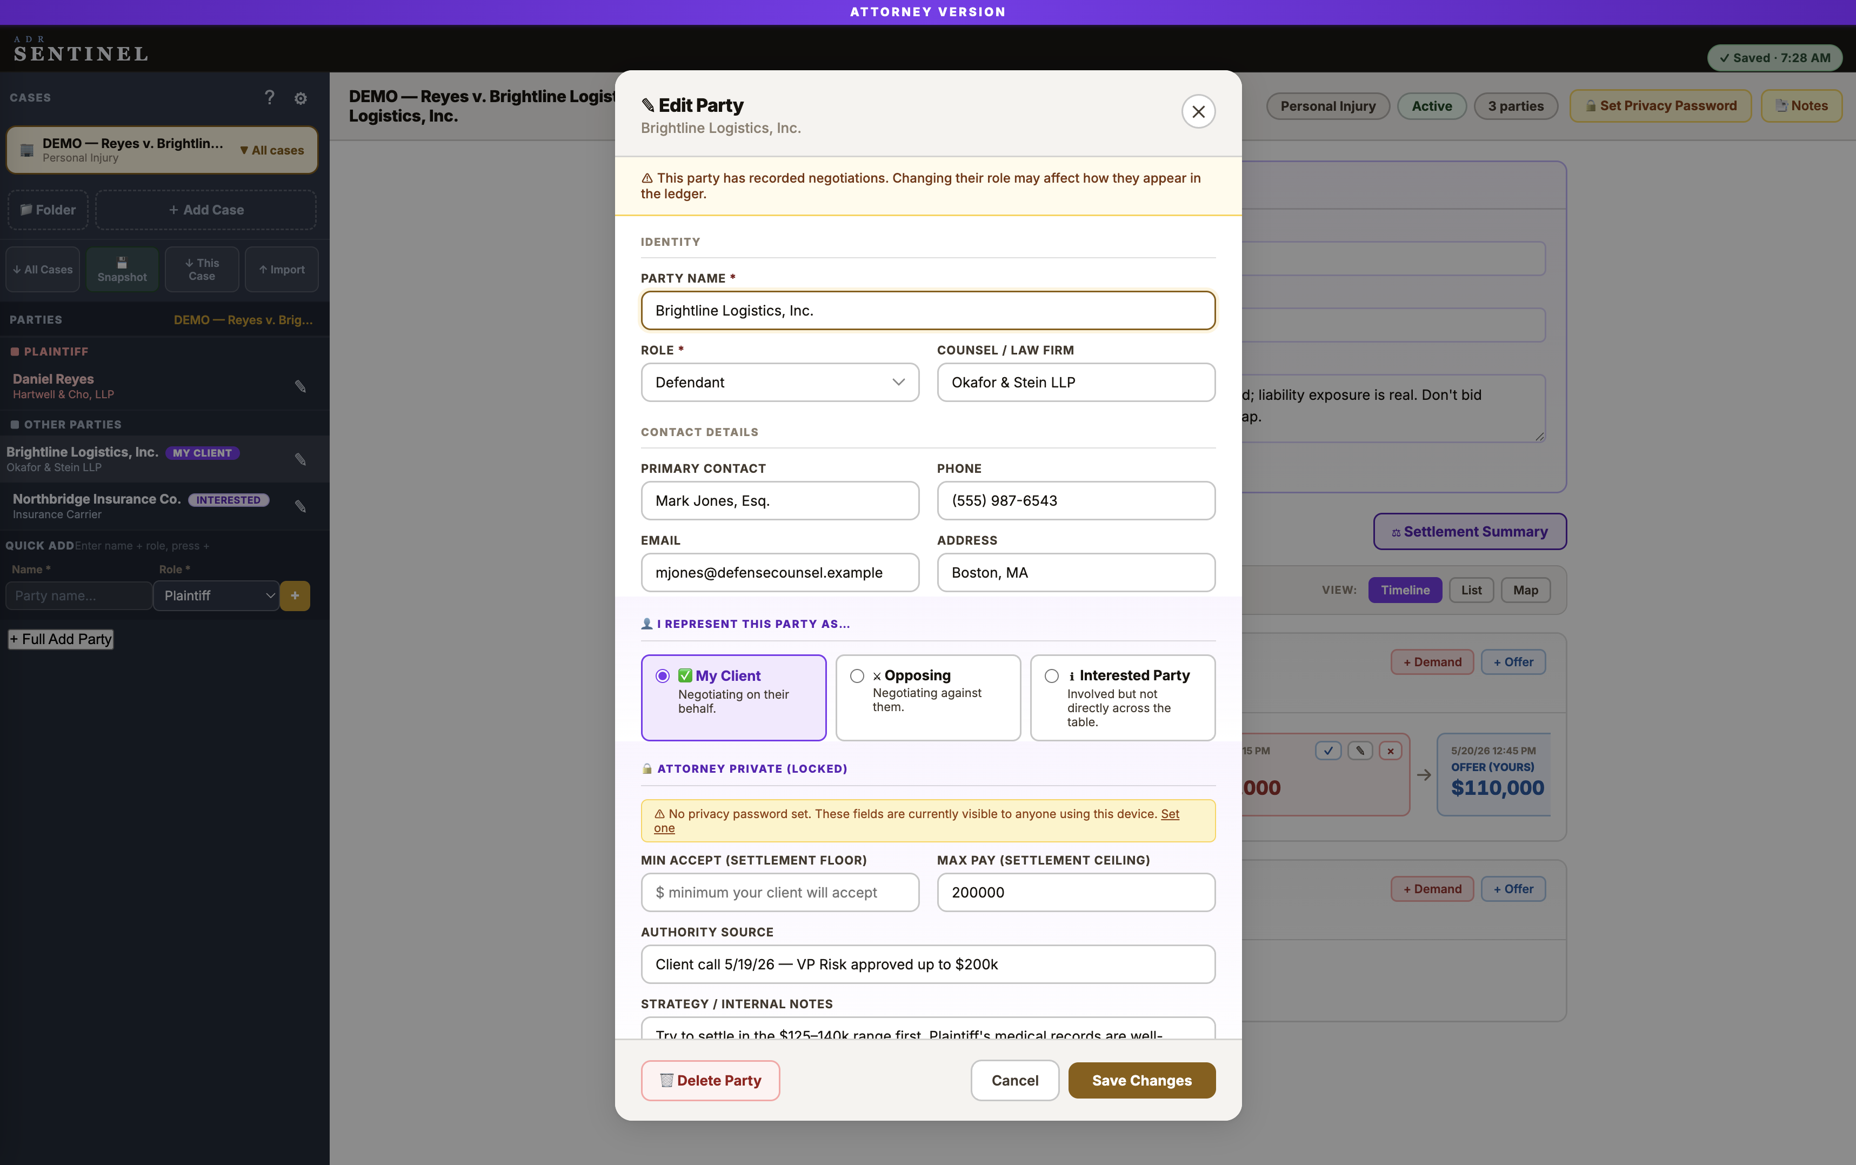Click the Primary Contact field

[780, 501]
